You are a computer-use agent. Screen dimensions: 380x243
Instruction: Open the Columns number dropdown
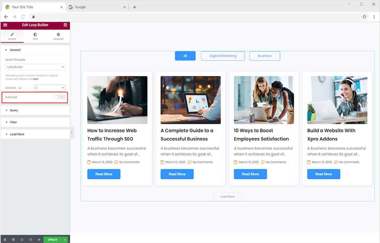point(50,88)
